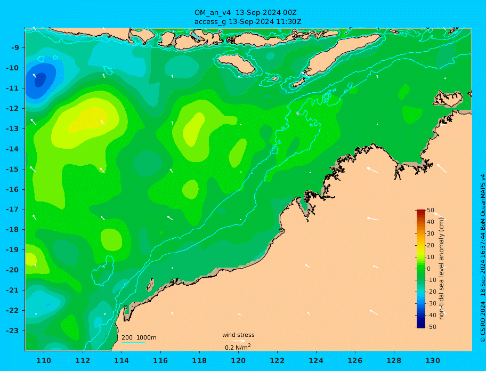Click latitude axis label '-13'

(x=12, y=128)
